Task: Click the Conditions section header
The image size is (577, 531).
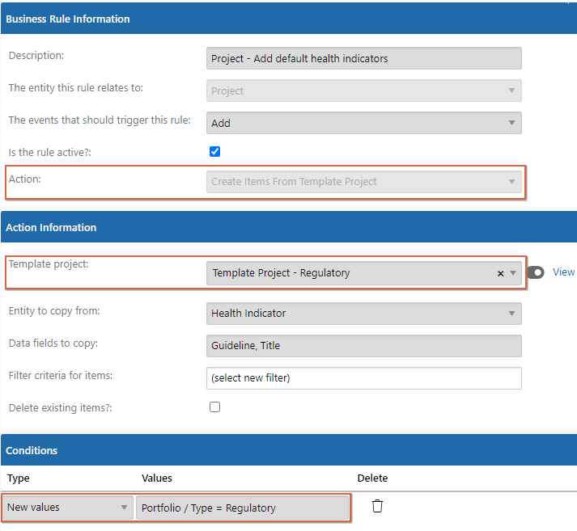Action: coord(289,450)
